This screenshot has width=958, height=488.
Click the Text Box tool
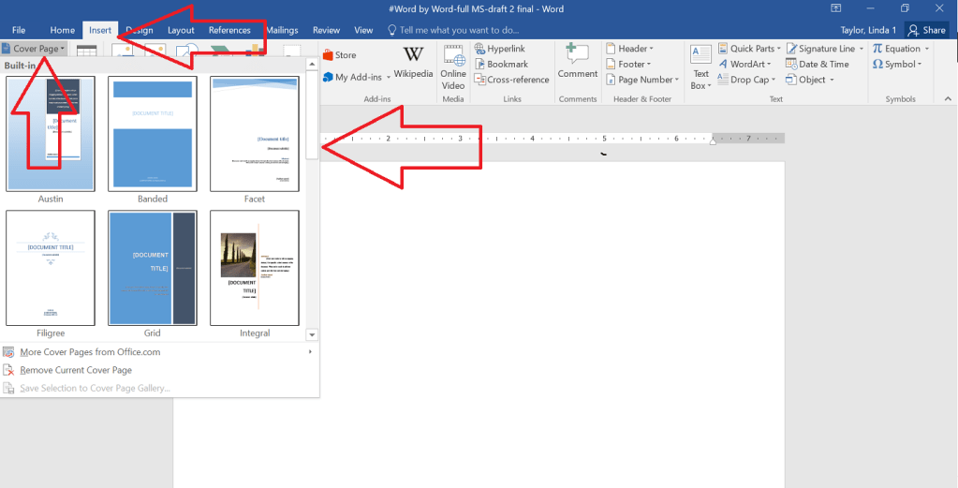[x=700, y=67]
